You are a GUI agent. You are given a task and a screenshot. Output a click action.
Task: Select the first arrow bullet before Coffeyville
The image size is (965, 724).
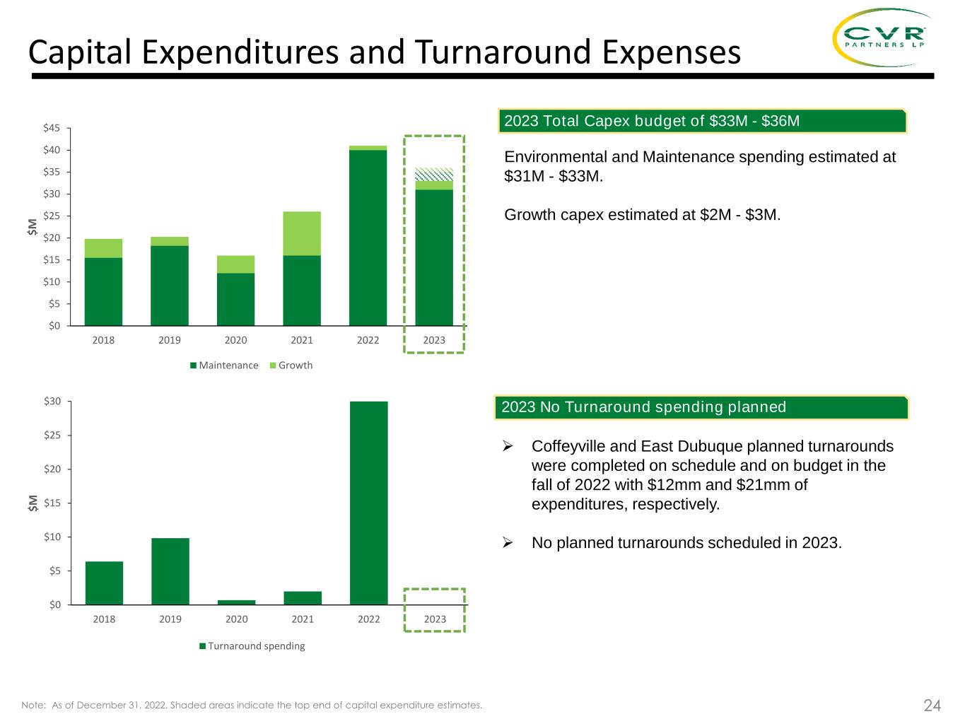[507, 447]
